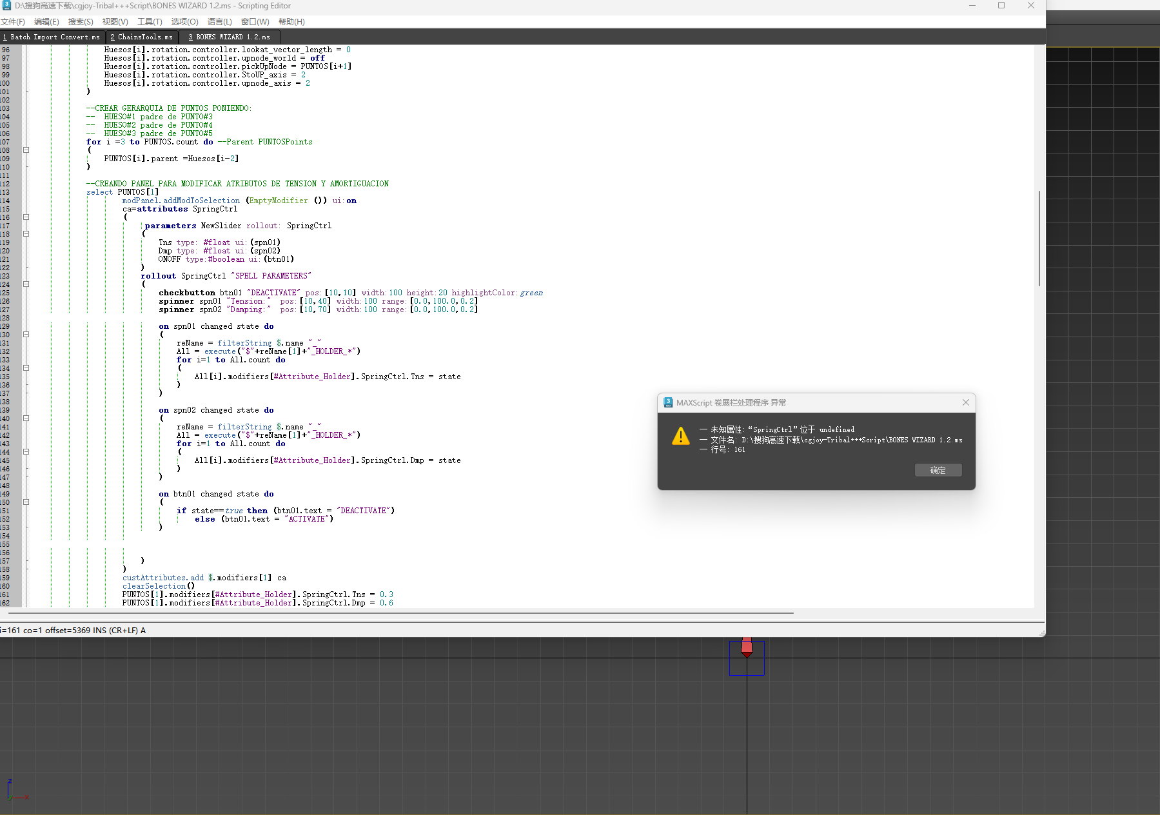Viewport: 1160px width, 815px height.
Task: Switch to the ChainsTools.ms tab
Action: pos(141,37)
